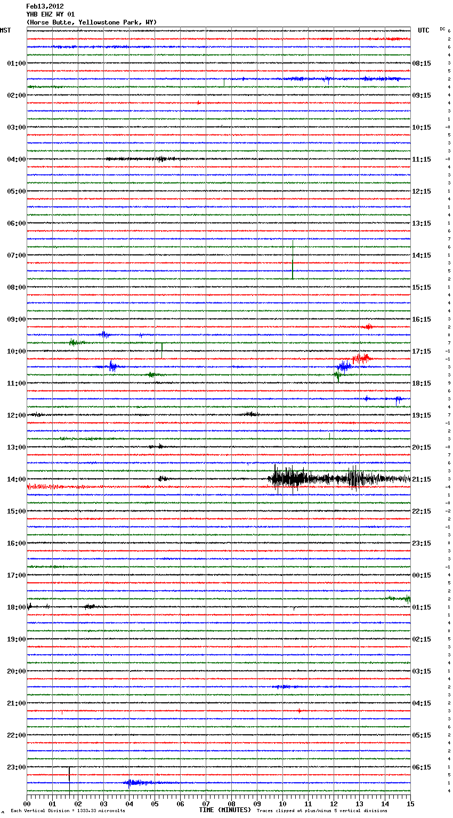
Task: Click the "19:15" UTC time label
Action: [x=422, y=415]
